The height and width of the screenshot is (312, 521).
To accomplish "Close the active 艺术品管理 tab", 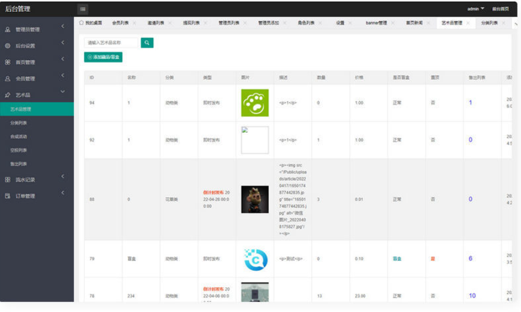I will click(x=468, y=23).
